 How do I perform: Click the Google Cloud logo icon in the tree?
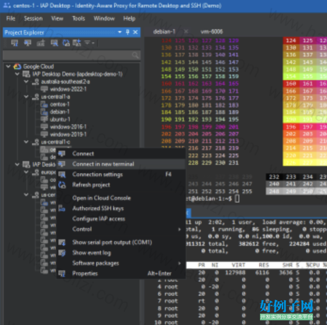pos(17,66)
